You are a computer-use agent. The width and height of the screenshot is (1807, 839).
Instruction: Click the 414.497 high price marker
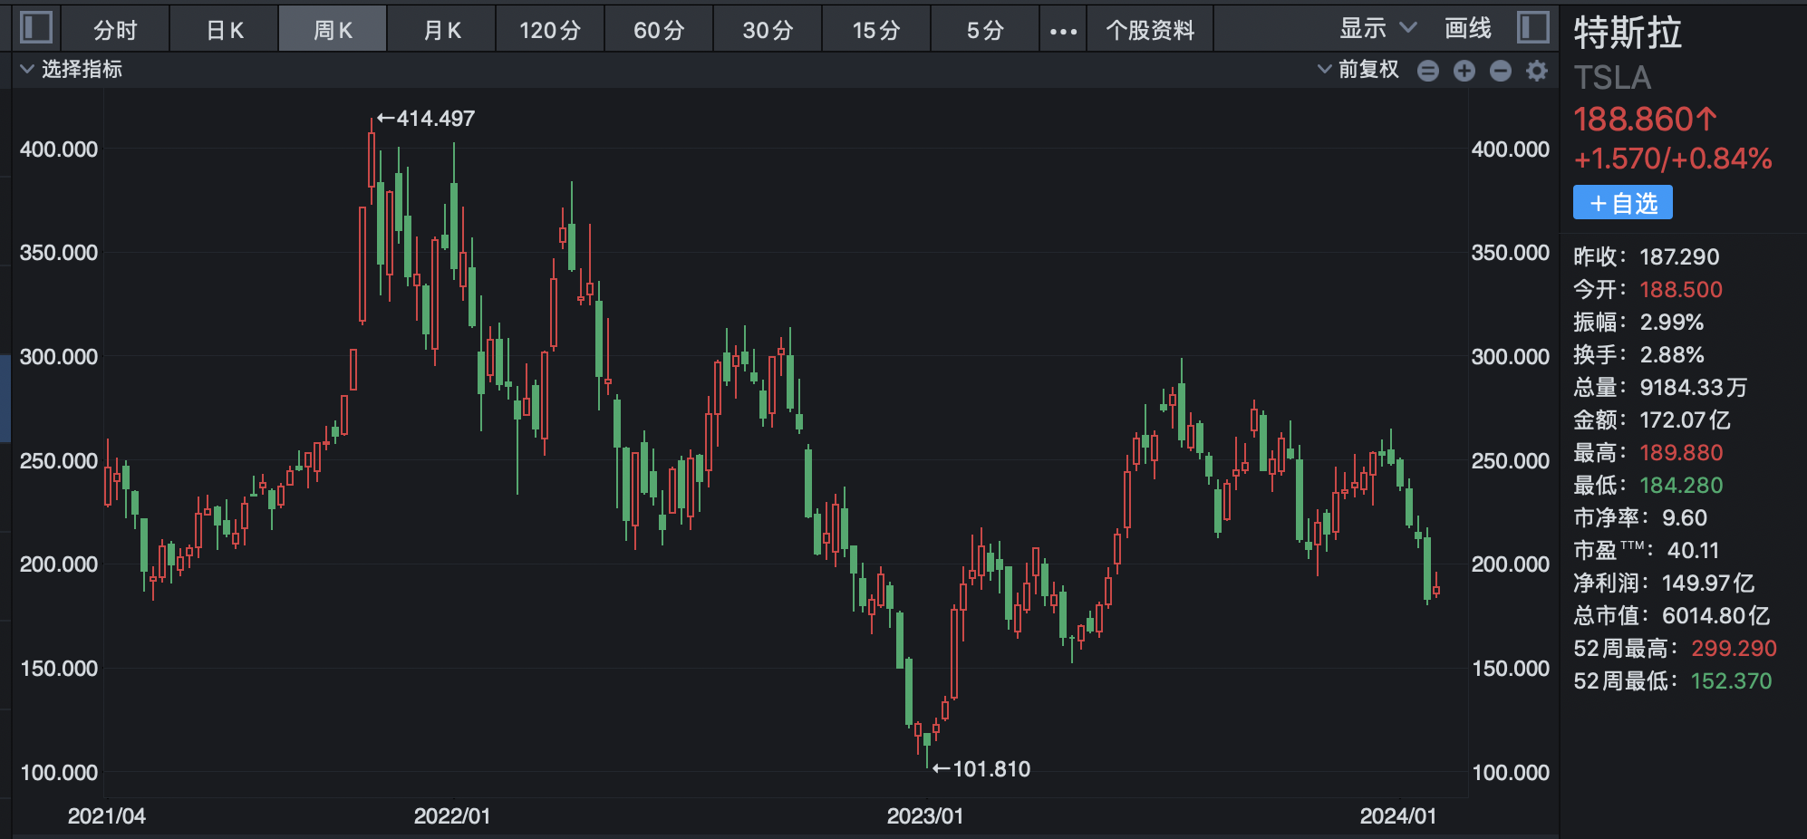click(426, 119)
